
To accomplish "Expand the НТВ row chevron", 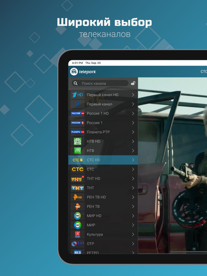I will 133,151.
